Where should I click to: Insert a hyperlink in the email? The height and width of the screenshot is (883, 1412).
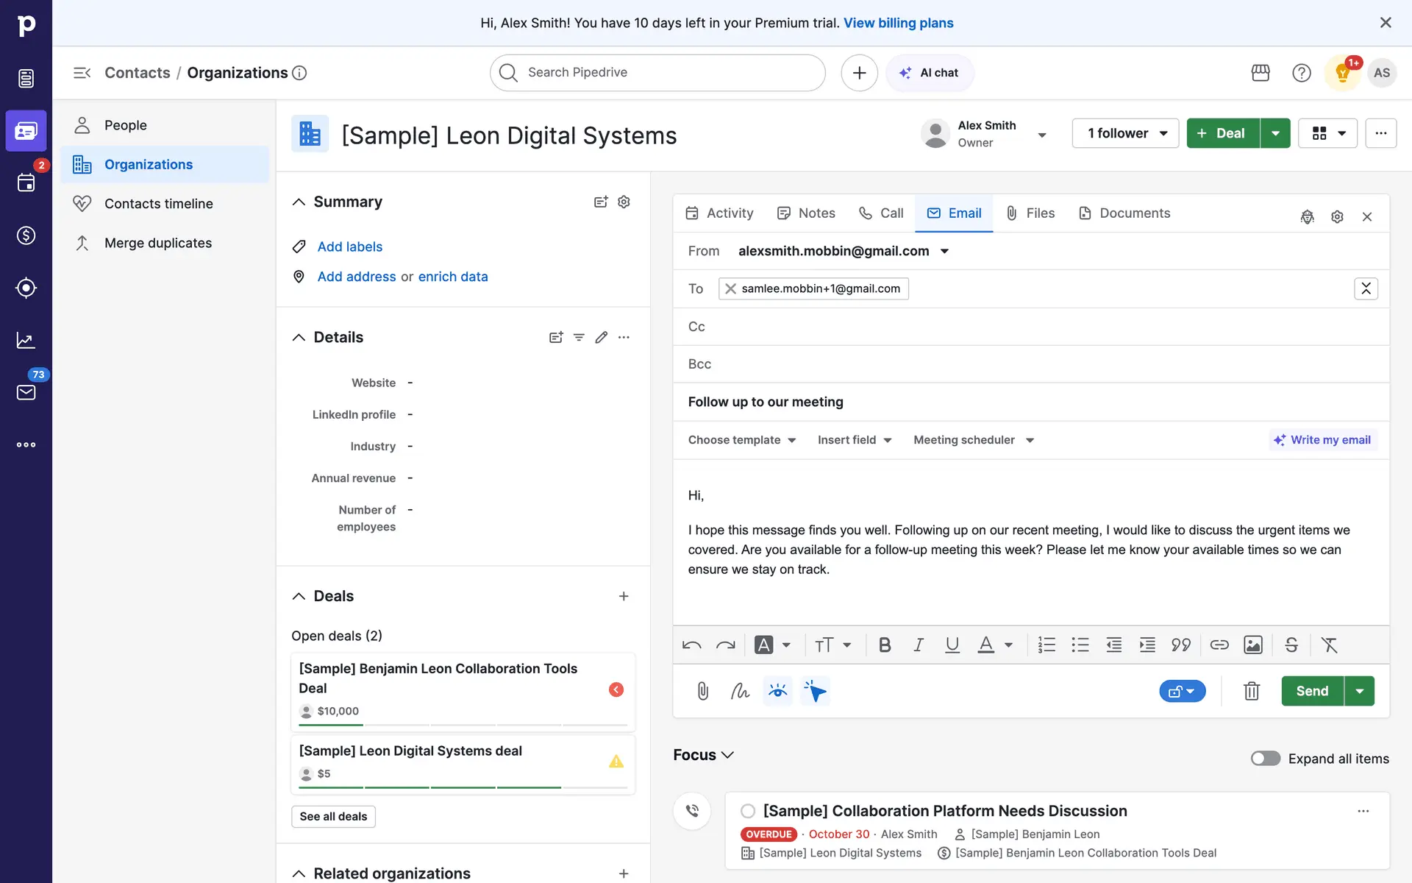(x=1219, y=645)
